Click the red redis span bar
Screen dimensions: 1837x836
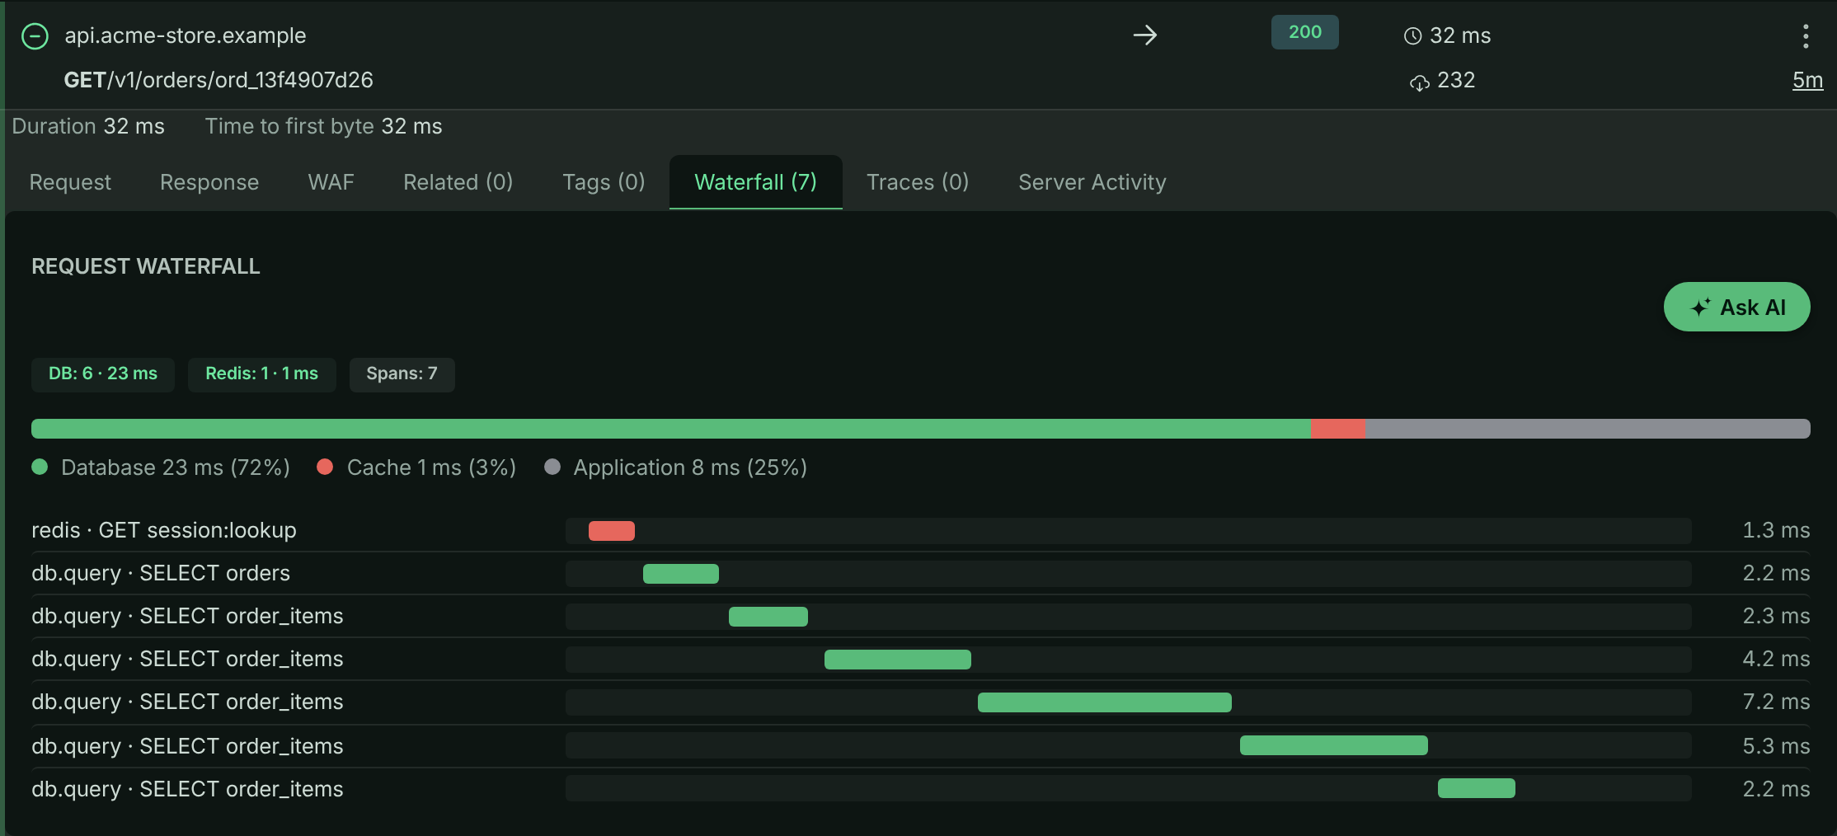click(x=612, y=531)
